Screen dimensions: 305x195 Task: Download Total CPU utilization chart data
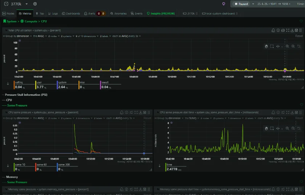pyautogui.click(x=292, y=31)
